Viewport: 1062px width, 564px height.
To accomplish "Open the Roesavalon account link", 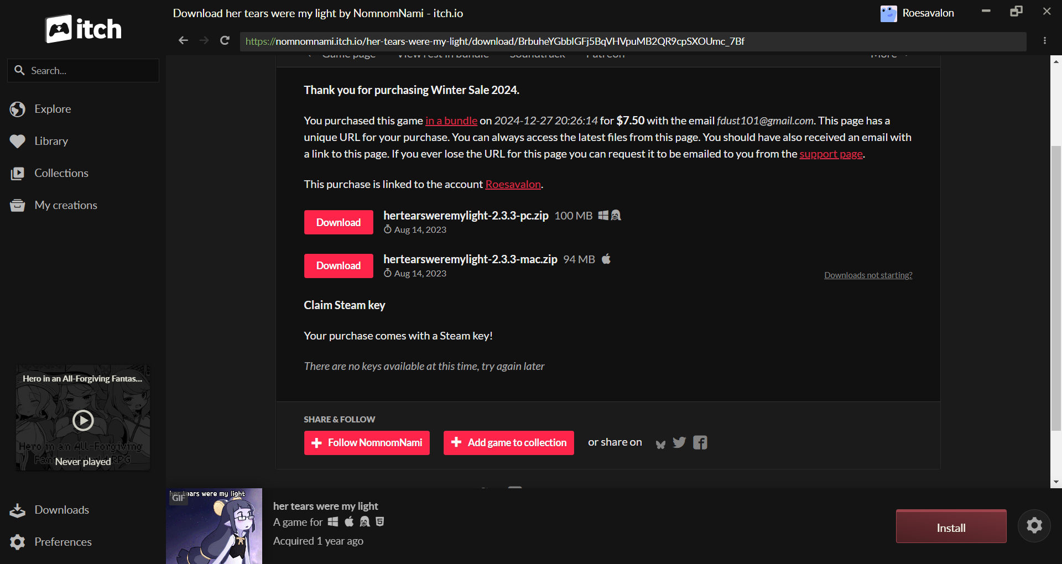I will click(513, 184).
